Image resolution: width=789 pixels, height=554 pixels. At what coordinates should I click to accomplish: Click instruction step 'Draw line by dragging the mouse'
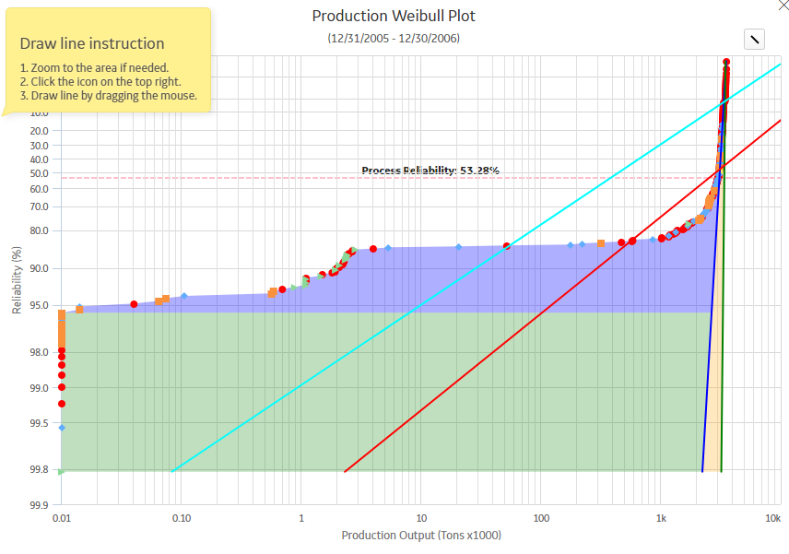[108, 95]
